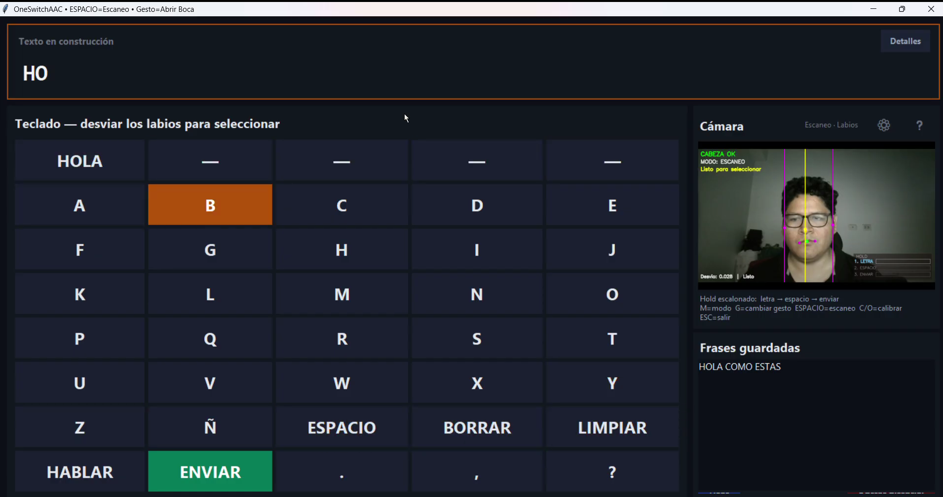Select letter U key

point(79,382)
